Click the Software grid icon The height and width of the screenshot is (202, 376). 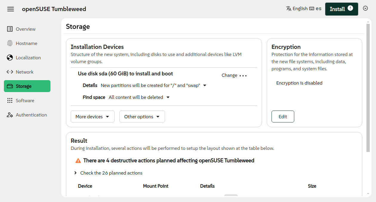[10, 100]
